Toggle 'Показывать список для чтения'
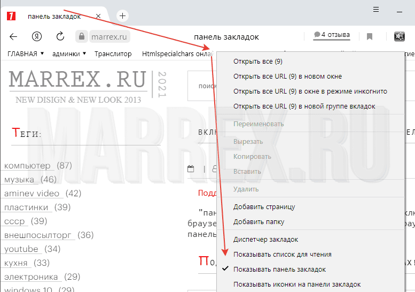 tap(311, 255)
